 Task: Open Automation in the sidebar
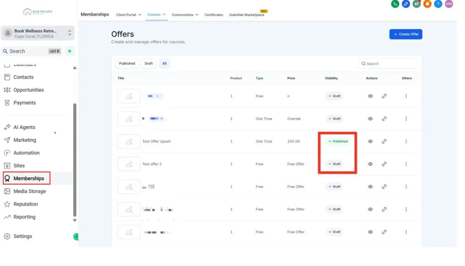point(26,153)
